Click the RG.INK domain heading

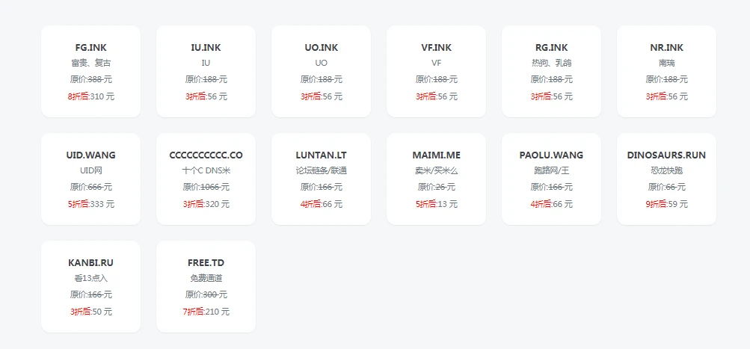[551, 48]
